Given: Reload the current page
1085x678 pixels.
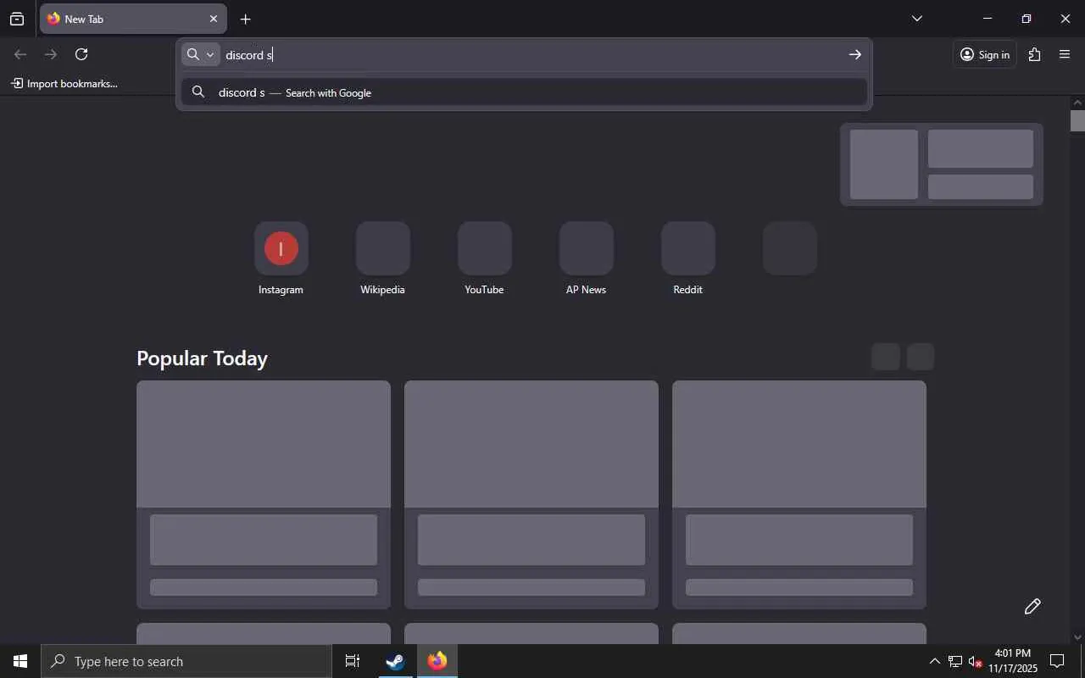Looking at the screenshot, I should click(81, 54).
